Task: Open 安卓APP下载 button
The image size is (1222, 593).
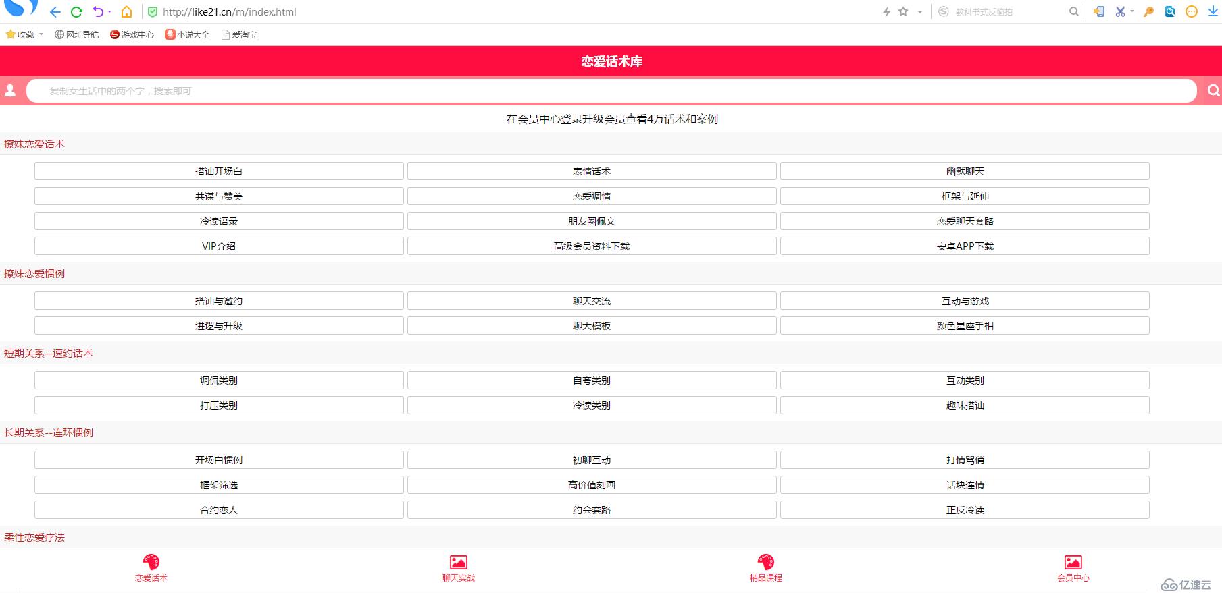Action: (965, 246)
